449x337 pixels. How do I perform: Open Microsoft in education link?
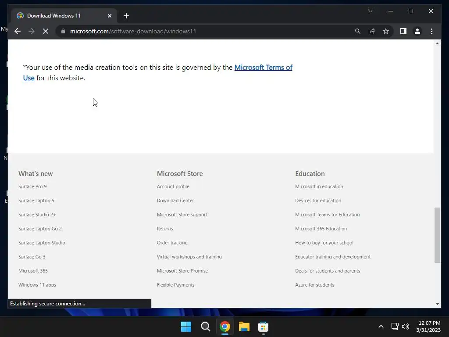pyautogui.click(x=319, y=186)
